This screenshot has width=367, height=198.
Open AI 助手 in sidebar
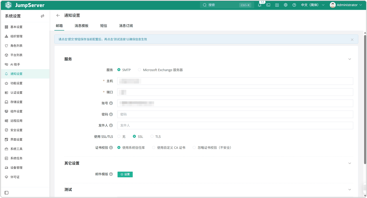coord(25,65)
